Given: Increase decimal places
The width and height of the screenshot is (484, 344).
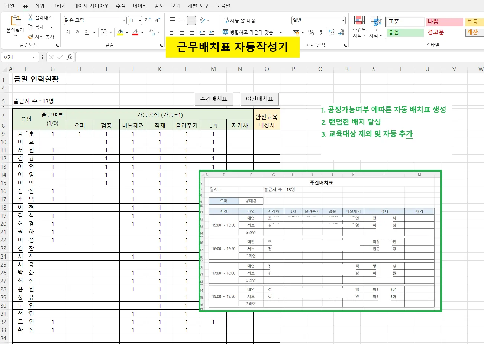Looking at the screenshot, I should (x=332, y=32).
